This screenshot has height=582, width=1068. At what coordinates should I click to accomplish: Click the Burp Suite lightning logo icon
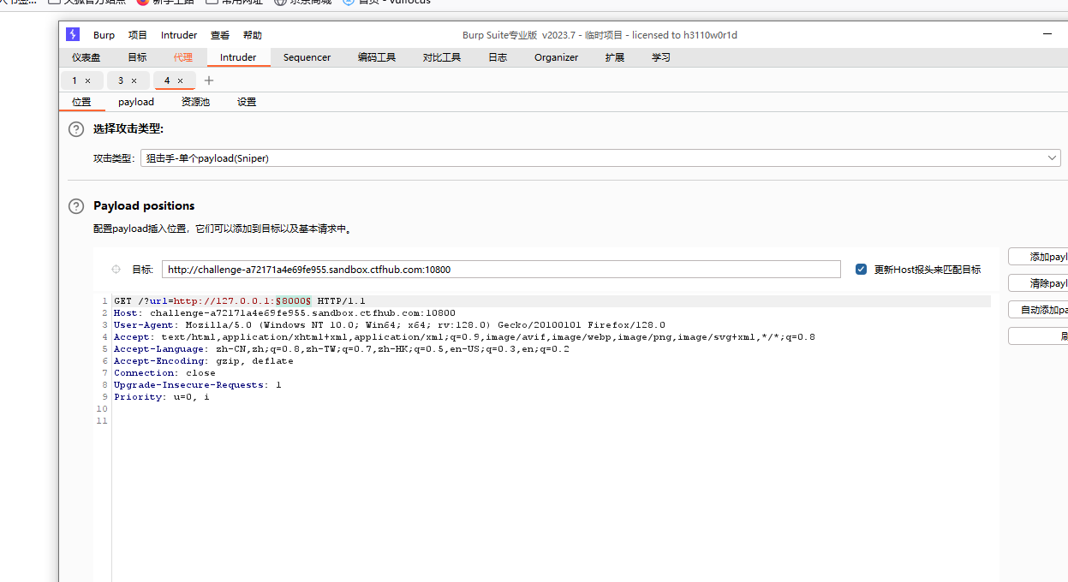point(73,35)
